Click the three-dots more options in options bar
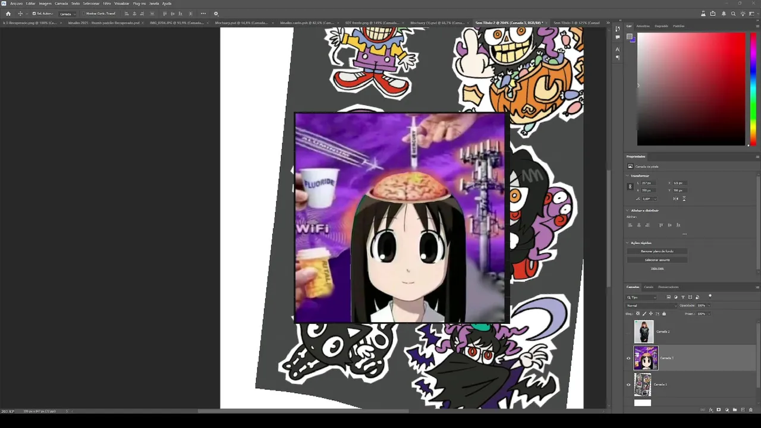Image resolution: width=761 pixels, height=428 pixels. click(203, 14)
